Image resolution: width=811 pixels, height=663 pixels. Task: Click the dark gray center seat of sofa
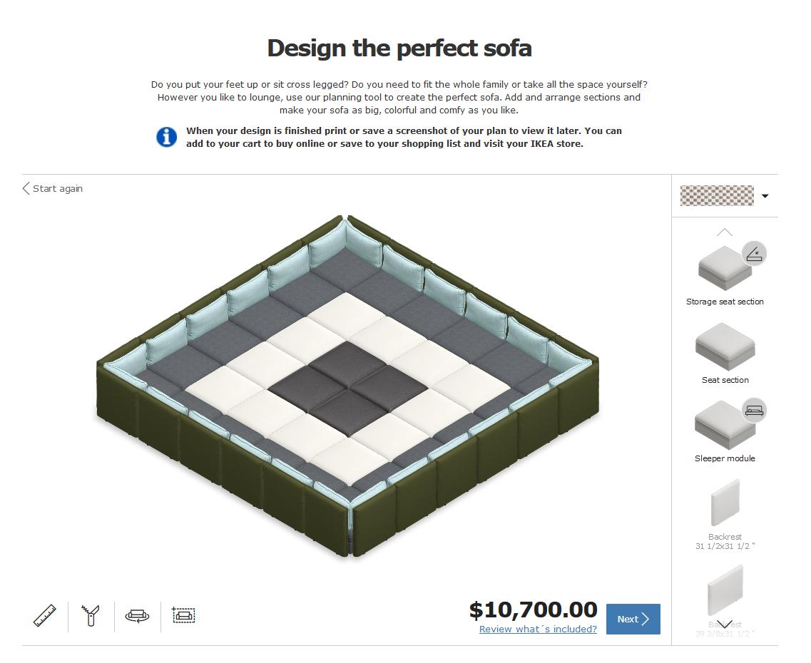point(348,390)
